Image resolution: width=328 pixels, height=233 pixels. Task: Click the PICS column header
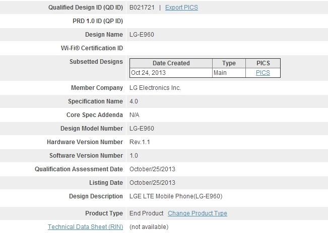pos(263,63)
